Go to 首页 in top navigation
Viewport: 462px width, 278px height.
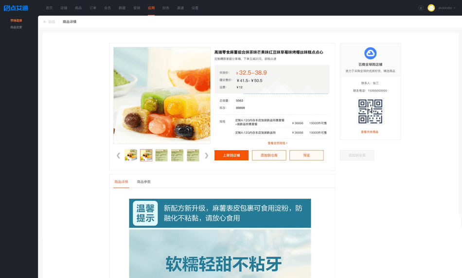point(49,8)
